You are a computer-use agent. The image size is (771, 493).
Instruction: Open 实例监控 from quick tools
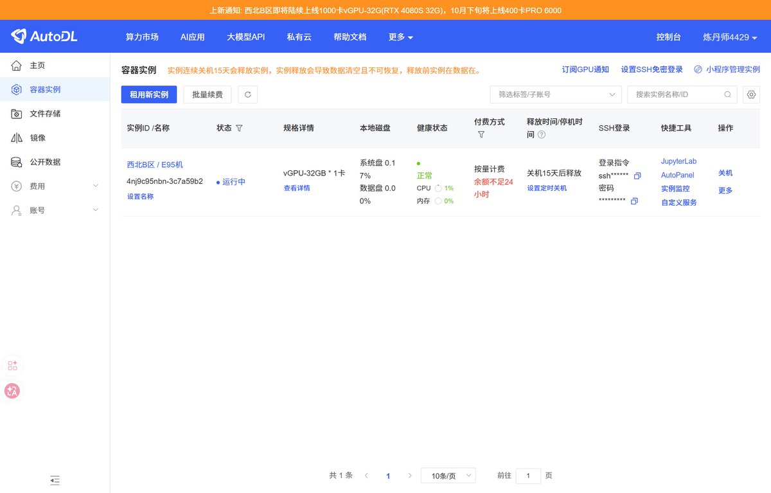(675, 189)
